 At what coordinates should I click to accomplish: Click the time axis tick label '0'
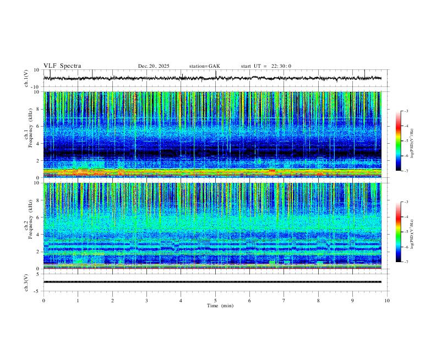click(x=43, y=301)
